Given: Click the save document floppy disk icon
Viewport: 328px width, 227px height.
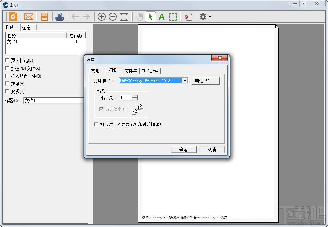Looking at the screenshot, I should pyautogui.click(x=44, y=16).
